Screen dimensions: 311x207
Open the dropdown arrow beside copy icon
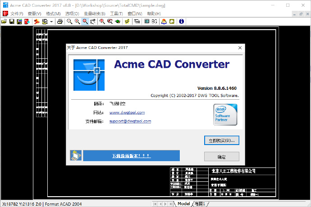(x=51, y=22)
